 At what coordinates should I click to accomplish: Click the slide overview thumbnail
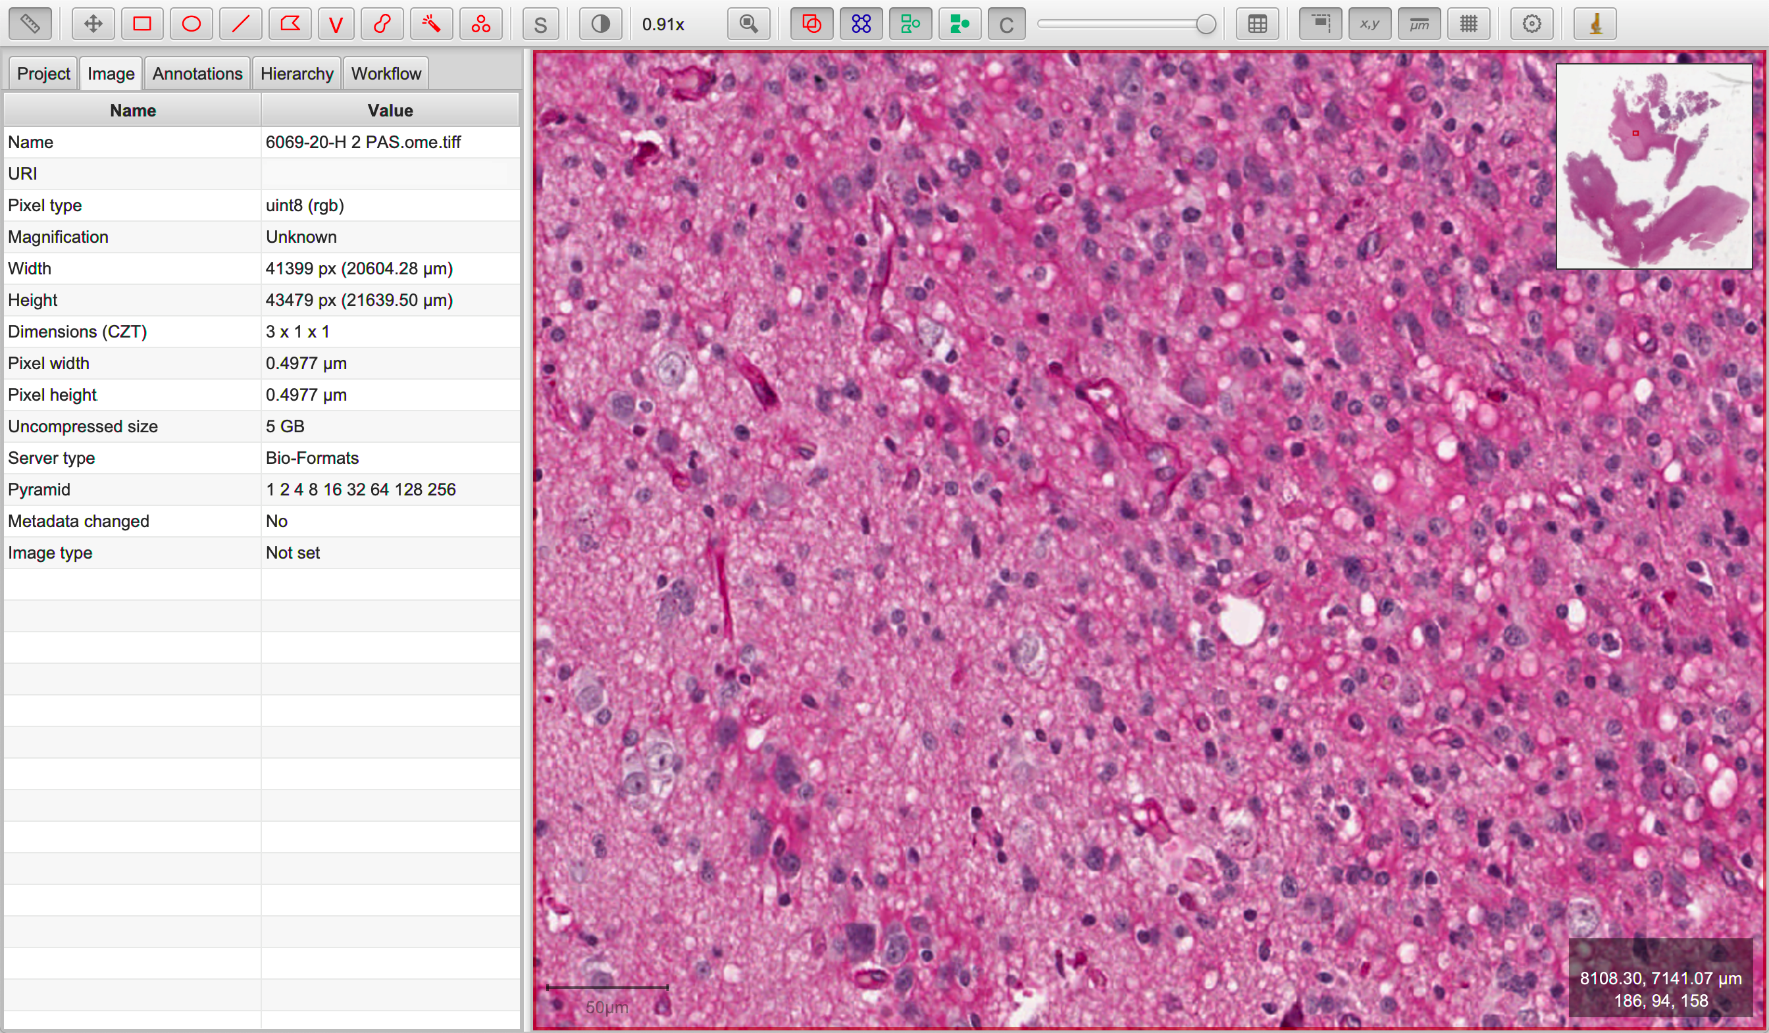pos(1653,166)
